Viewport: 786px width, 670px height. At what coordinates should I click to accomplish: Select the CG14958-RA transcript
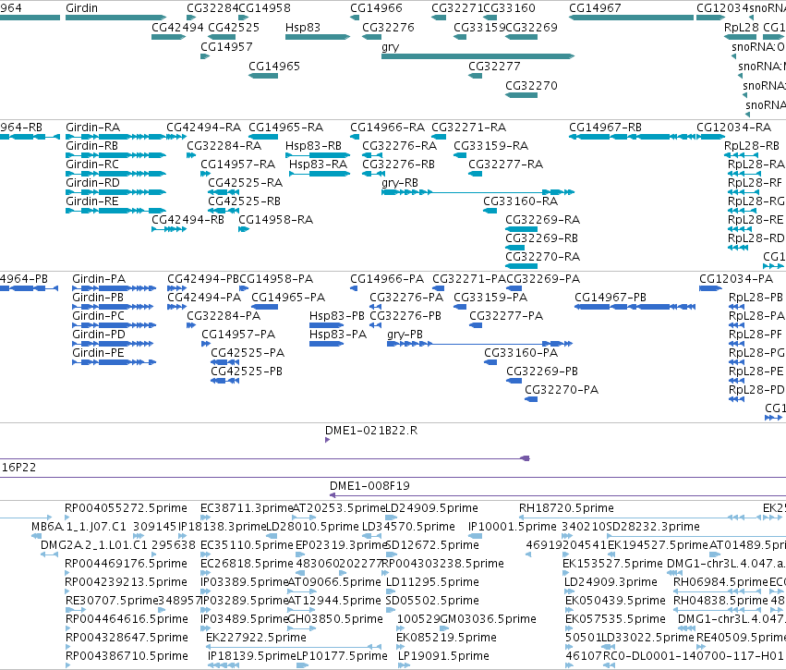tap(244, 229)
